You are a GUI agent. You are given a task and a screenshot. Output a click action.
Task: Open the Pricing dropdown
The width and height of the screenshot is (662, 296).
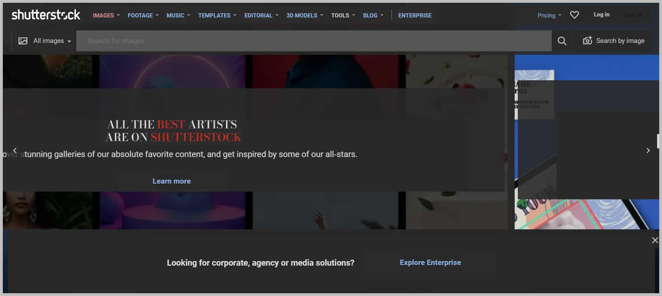[549, 15]
